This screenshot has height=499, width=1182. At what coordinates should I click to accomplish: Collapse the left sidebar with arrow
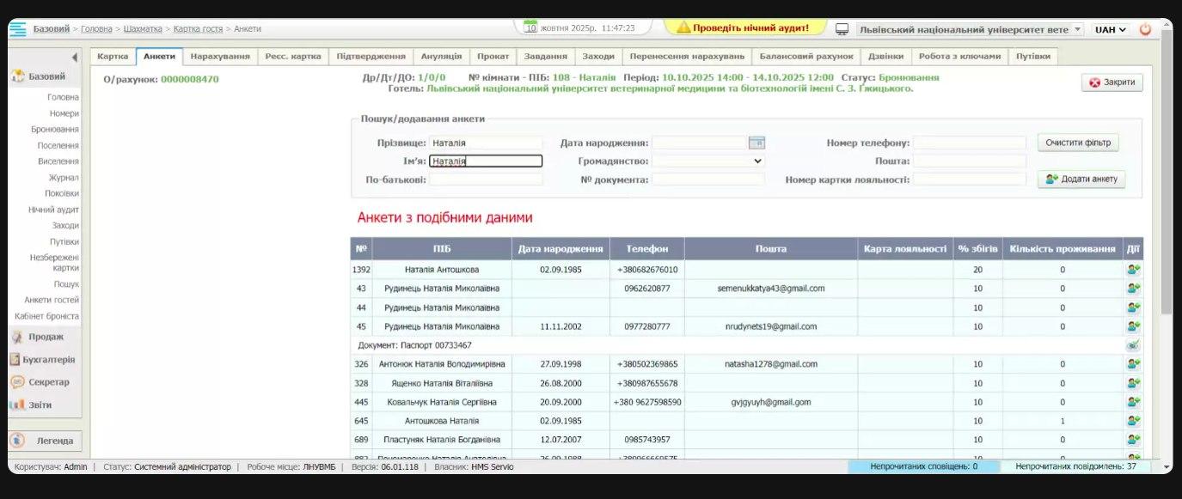[x=74, y=58]
